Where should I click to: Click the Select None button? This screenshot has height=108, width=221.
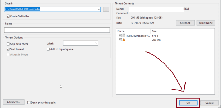point(206,23)
